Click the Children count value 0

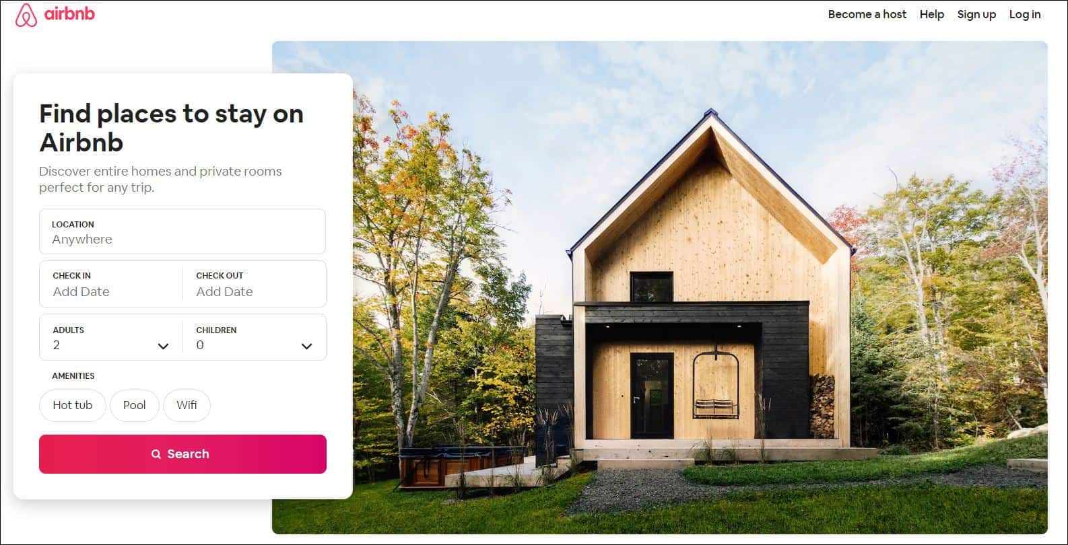200,345
